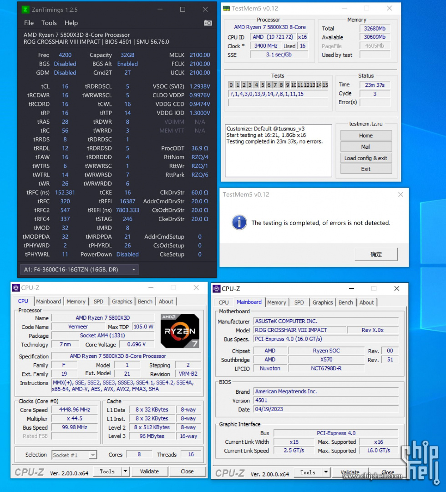Expand Tools dropdown arrow in Mainboard CPU-Z
The image size is (446, 492).
[326, 472]
